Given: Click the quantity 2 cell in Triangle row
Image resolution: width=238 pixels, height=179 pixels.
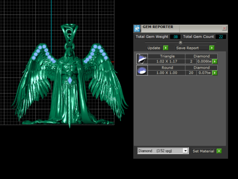Looking at the screenshot, I should (x=191, y=61).
